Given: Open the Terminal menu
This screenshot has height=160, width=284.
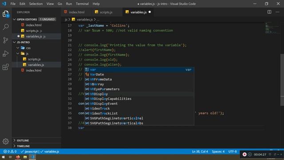Looking at the screenshot, I should [82, 4].
